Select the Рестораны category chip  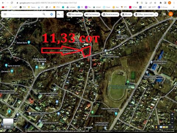(75, 14)
